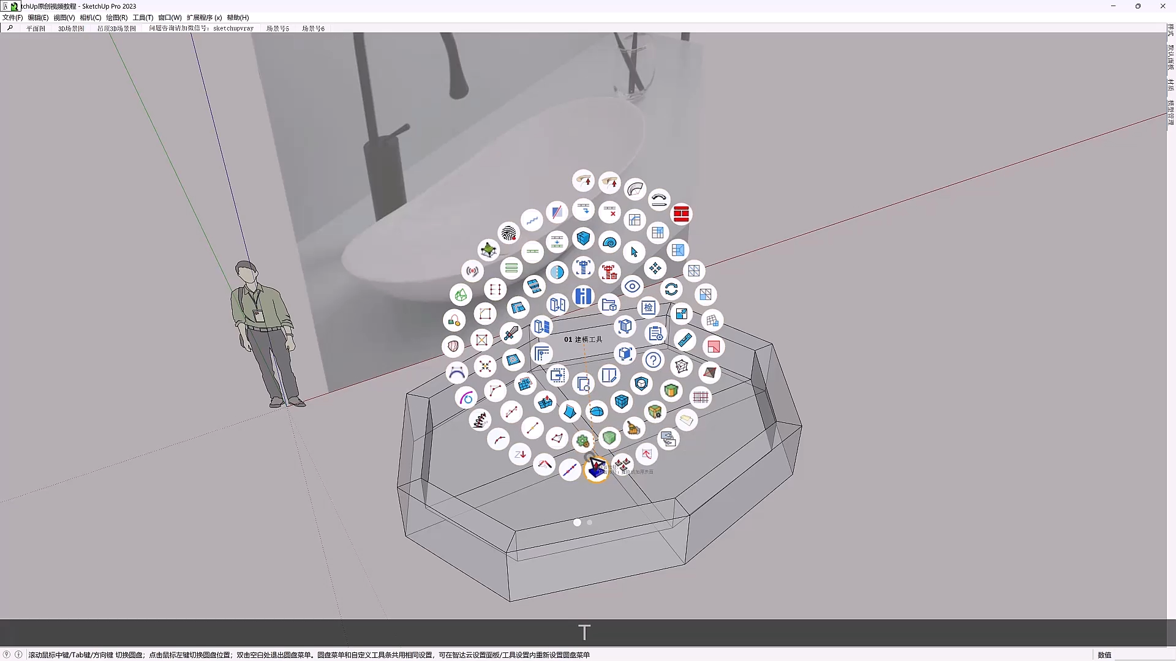Click the blue cube icon near the top
This screenshot has height=661, width=1176.
(583, 238)
